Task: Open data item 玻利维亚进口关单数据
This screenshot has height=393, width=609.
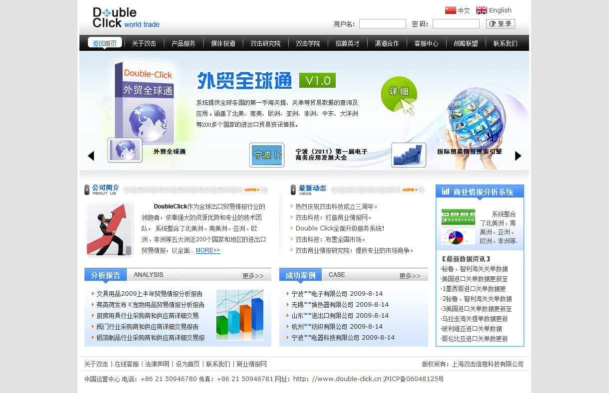Action: pyautogui.click(x=472, y=329)
